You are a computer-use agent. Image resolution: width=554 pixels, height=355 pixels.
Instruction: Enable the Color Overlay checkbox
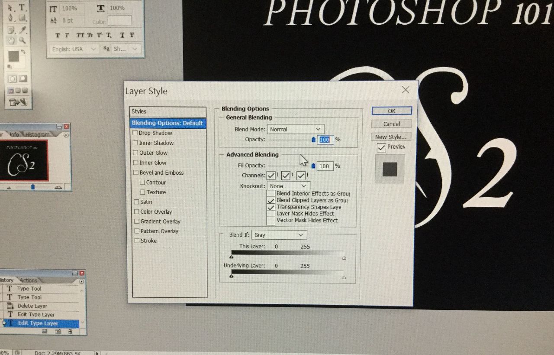click(137, 212)
